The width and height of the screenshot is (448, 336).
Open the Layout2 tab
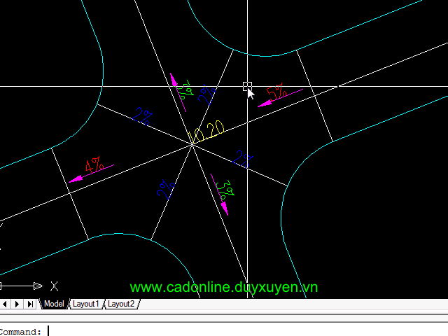click(x=120, y=304)
